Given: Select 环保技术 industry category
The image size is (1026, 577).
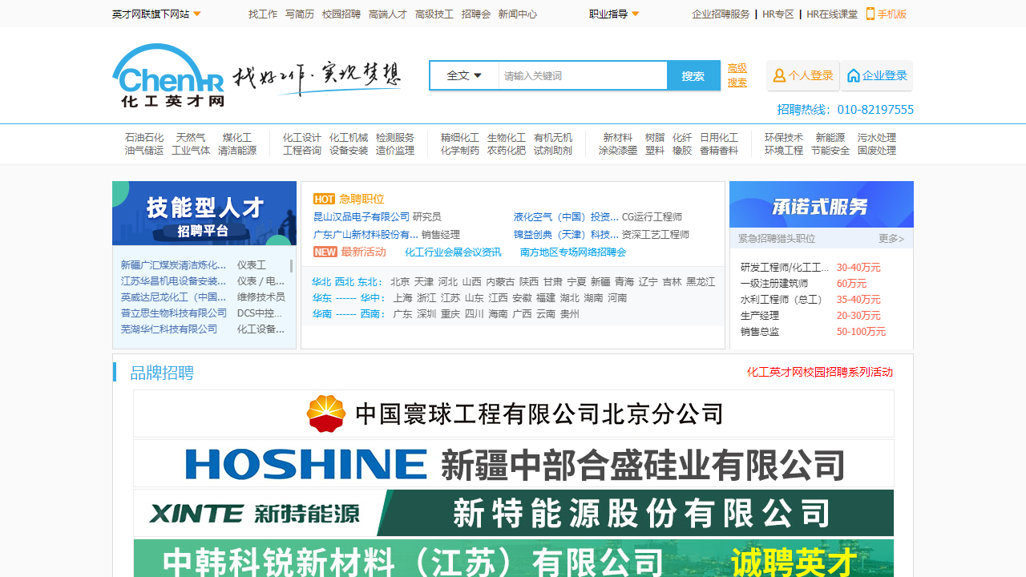Looking at the screenshot, I should (784, 138).
